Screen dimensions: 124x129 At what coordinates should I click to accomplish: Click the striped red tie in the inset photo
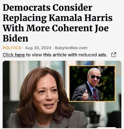pyautogui.click(x=95, y=94)
